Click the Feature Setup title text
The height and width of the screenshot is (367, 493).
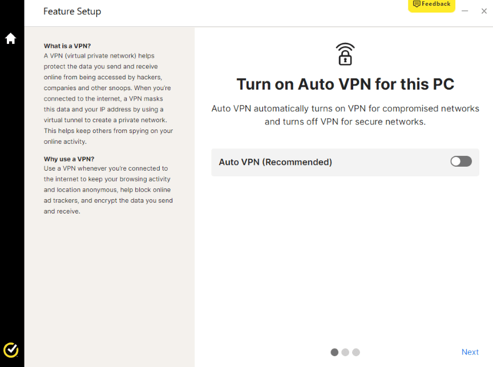[72, 11]
